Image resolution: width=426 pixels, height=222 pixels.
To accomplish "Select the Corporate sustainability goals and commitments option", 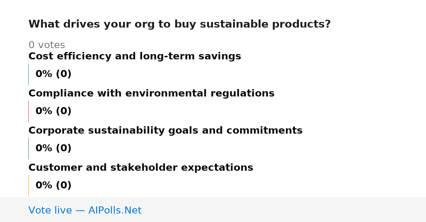I will 165,131.
